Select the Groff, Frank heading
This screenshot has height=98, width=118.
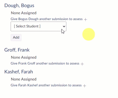coord(17,50)
